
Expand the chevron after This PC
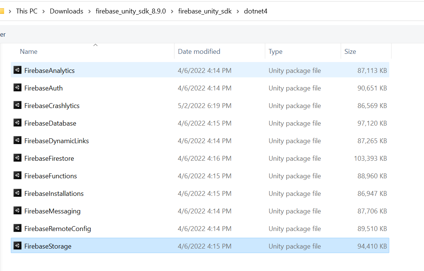point(44,11)
